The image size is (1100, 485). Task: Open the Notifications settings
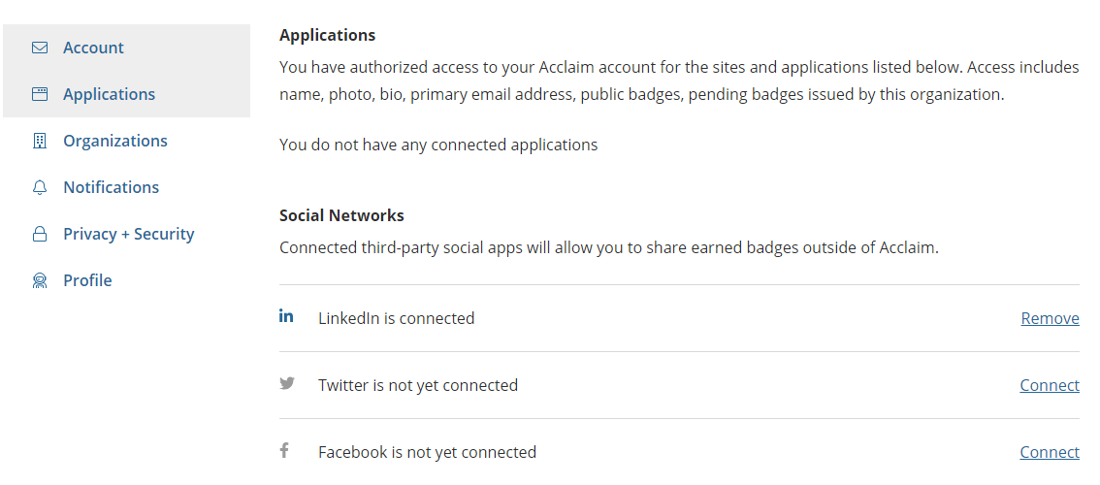coord(111,187)
